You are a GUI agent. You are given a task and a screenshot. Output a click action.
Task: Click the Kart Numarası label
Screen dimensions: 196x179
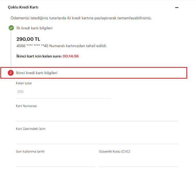26,106
